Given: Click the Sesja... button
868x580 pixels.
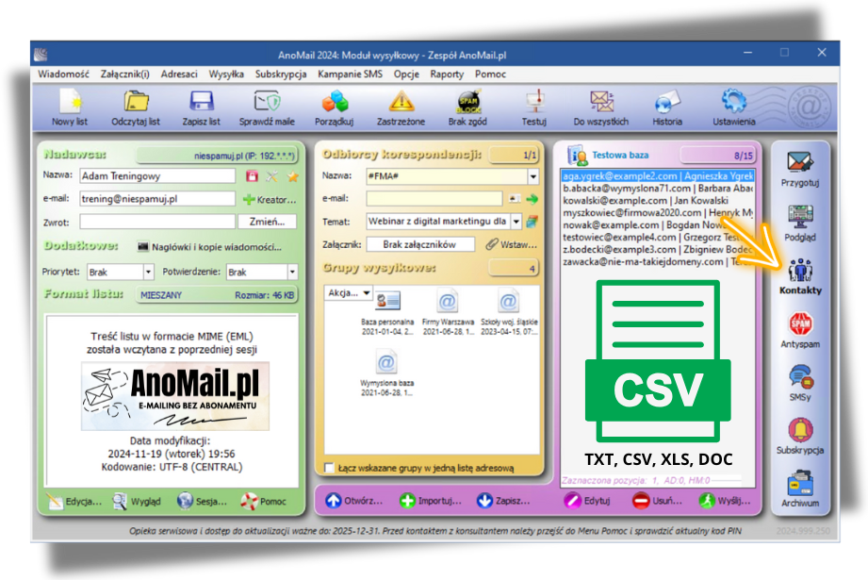Looking at the screenshot, I should point(202,502).
